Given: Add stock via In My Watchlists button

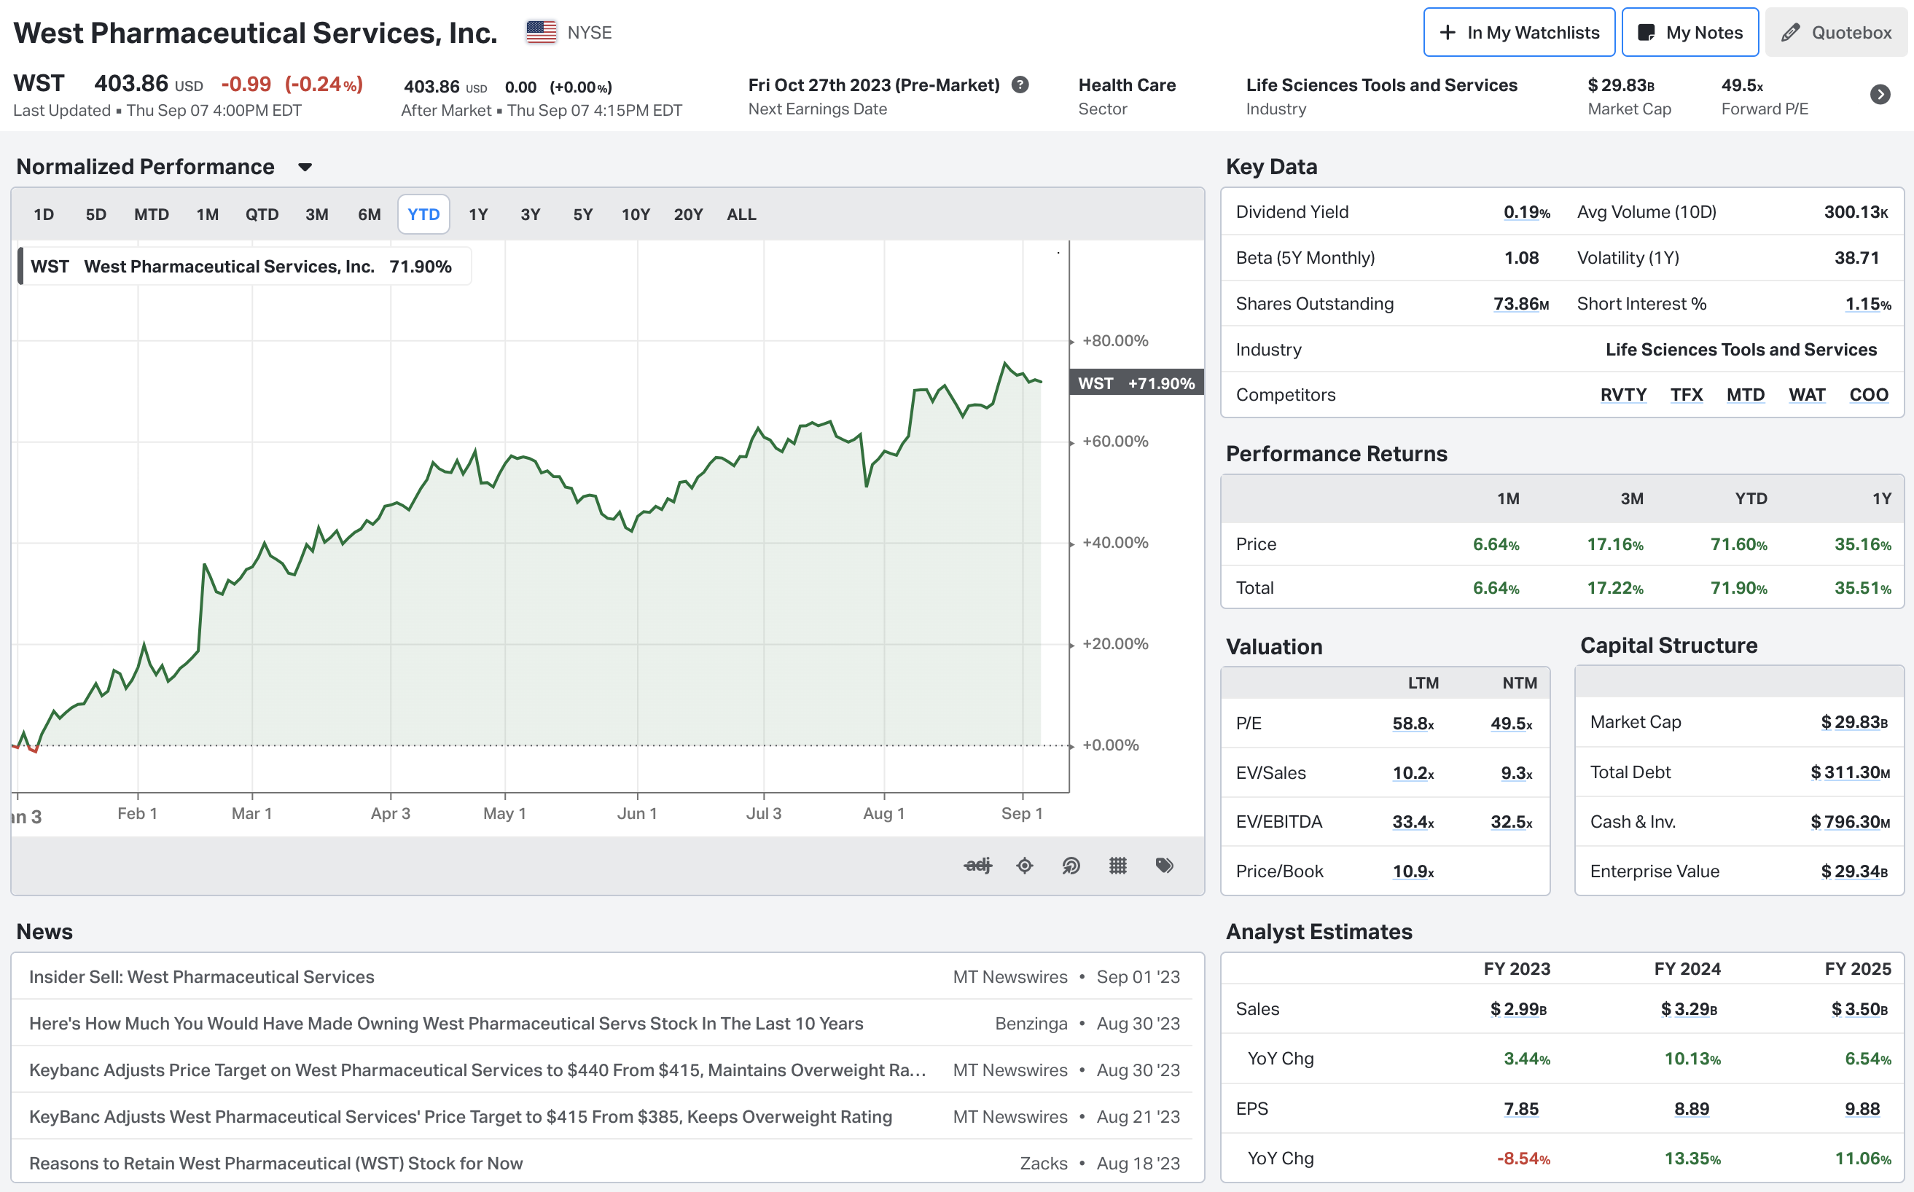Looking at the screenshot, I should pos(1519,32).
